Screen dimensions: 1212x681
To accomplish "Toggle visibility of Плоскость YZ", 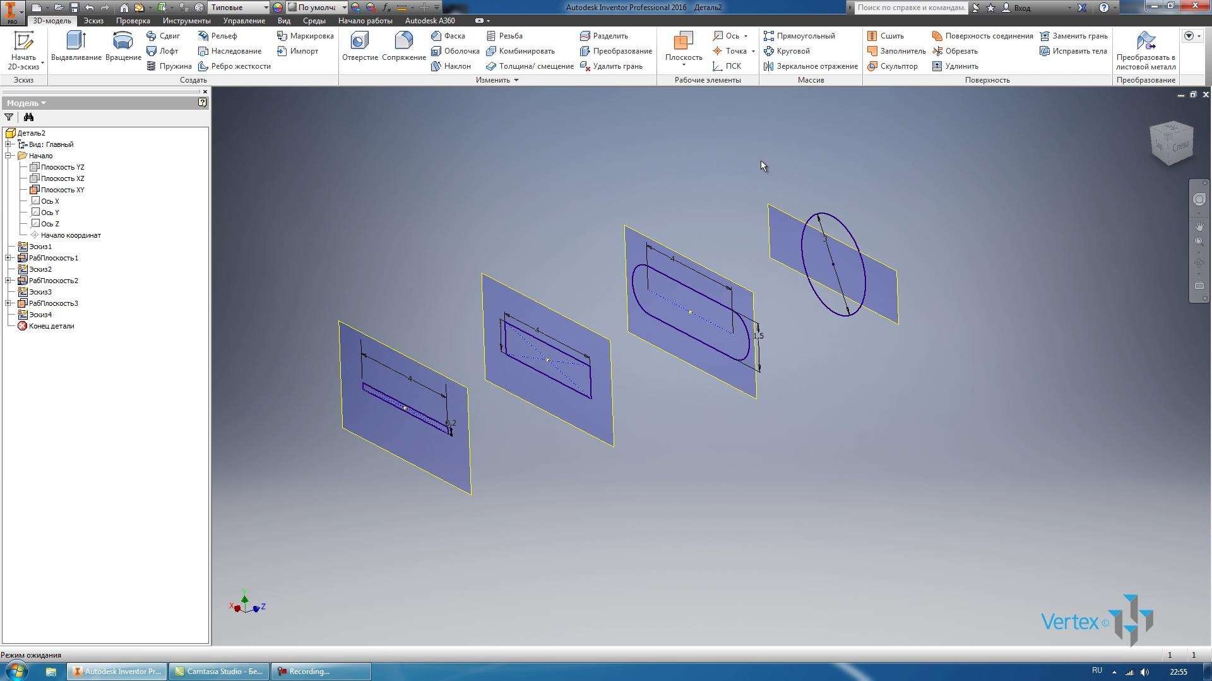I will 62,167.
